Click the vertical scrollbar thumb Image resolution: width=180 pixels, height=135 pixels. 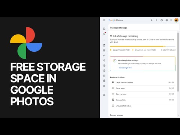click(x=178, y=62)
